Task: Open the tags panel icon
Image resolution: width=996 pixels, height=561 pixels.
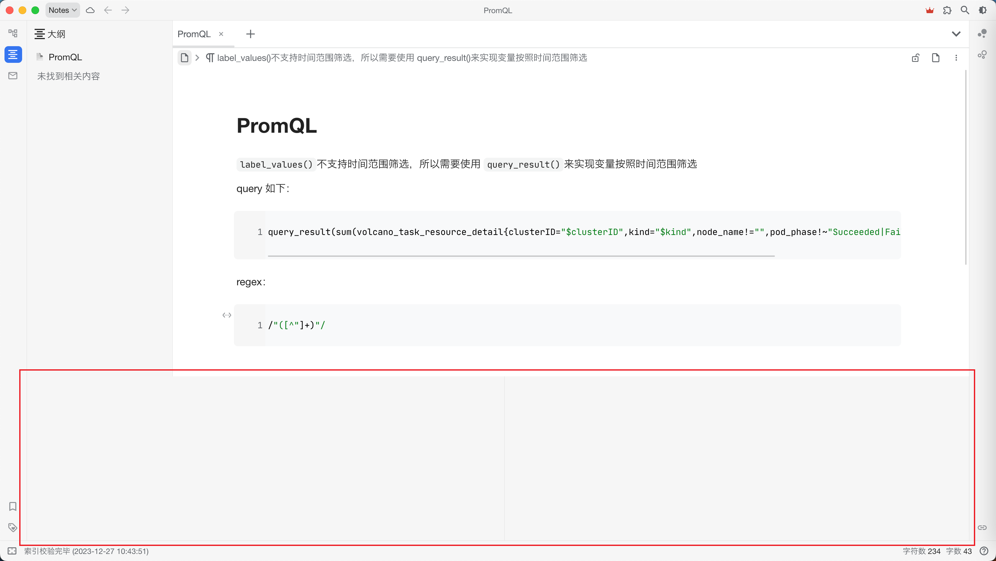Action: tap(13, 527)
